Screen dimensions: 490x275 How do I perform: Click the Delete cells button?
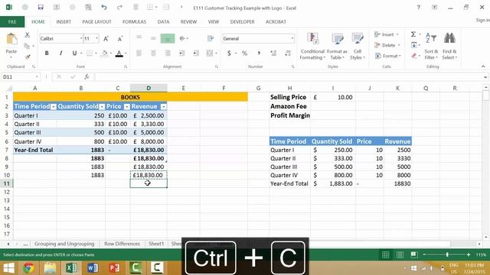pyautogui.click(x=387, y=45)
